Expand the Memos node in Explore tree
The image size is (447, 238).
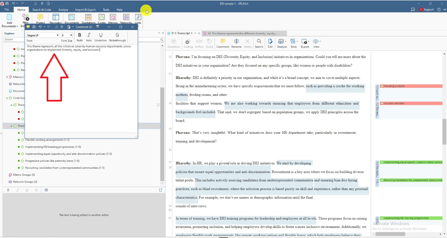pyautogui.click(x=7, y=77)
